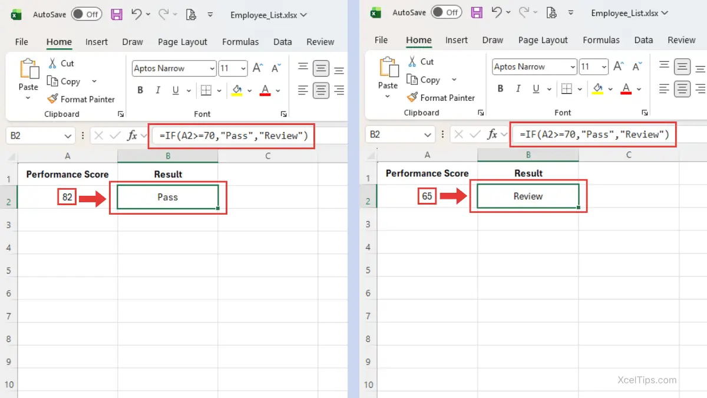The width and height of the screenshot is (707, 398).
Task: Toggle AutoSave switch in the right window
Action: tap(446, 12)
